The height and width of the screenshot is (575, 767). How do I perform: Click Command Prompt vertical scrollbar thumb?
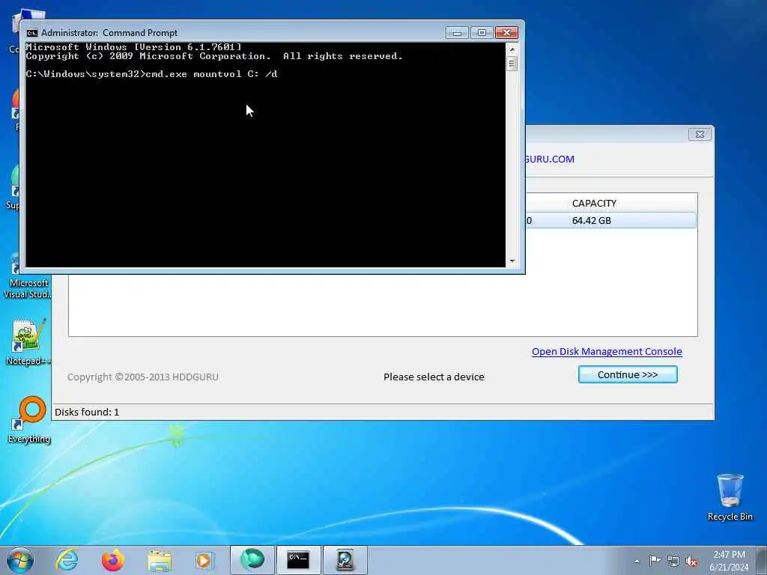click(x=512, y=64)
